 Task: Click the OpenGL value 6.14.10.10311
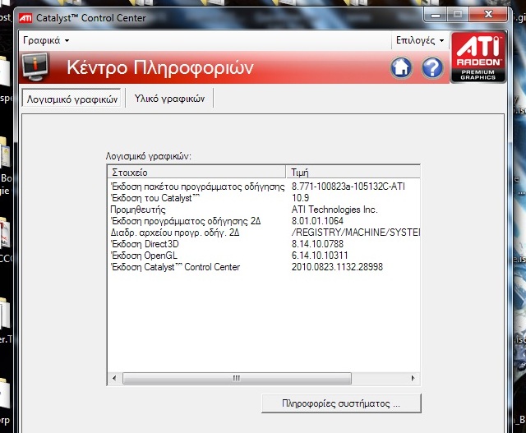click(320, 256)
